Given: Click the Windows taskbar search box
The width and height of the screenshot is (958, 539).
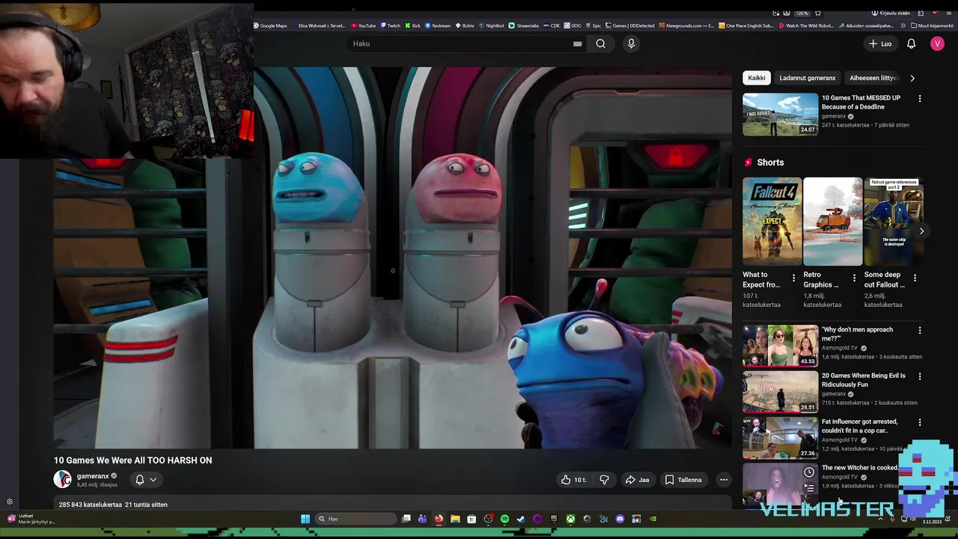Looking at the screenshot, I should (x=356, y=519).
